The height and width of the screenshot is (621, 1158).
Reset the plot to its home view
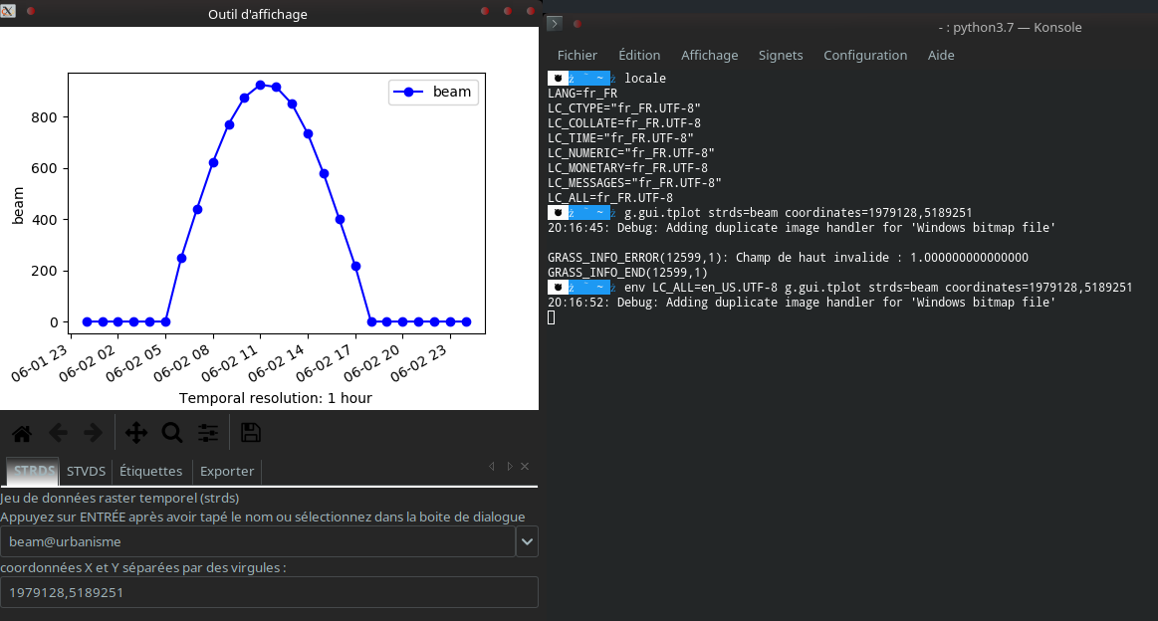(21, 432)
